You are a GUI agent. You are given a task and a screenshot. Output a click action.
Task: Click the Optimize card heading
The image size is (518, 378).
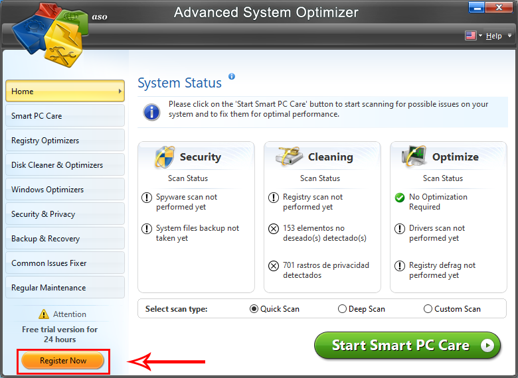pos(455,157)
